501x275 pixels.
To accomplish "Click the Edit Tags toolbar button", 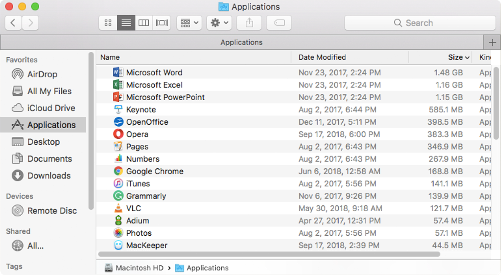I will pos(279,23).
